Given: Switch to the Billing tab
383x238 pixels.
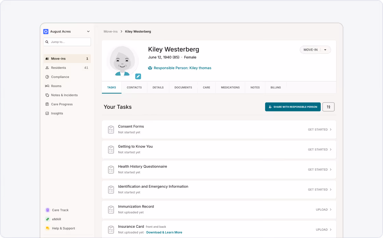Looking at the screenshot, I should pos(276,88).
